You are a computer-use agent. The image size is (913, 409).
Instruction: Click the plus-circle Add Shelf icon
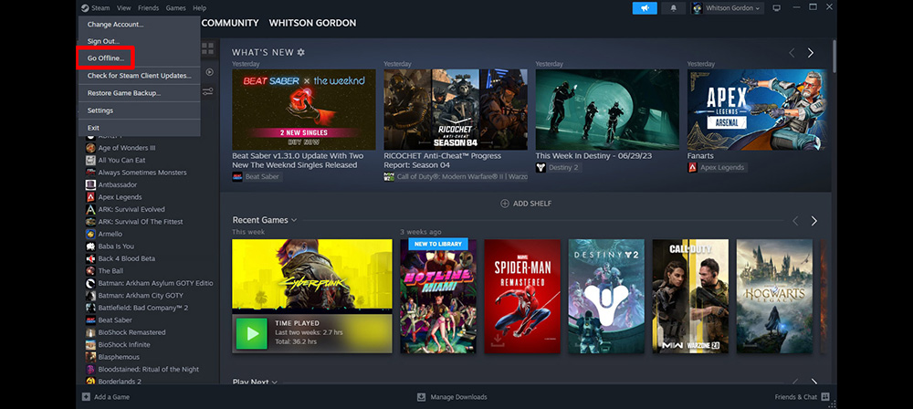click(505, 204)
